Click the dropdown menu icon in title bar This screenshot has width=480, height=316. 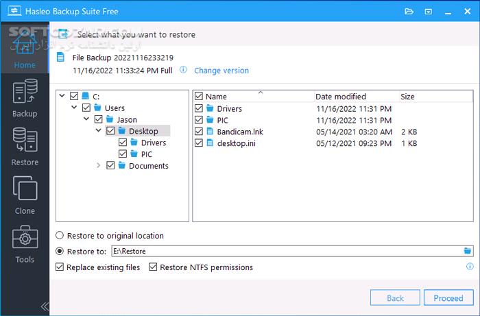(x=429, y=12)
